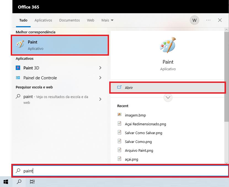Open the three-dots options menu
229x187 pixels.
click(x=208, y=20)
